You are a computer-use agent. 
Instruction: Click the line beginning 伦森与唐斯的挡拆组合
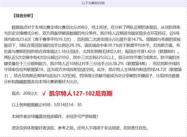click(x=92, y=52)
